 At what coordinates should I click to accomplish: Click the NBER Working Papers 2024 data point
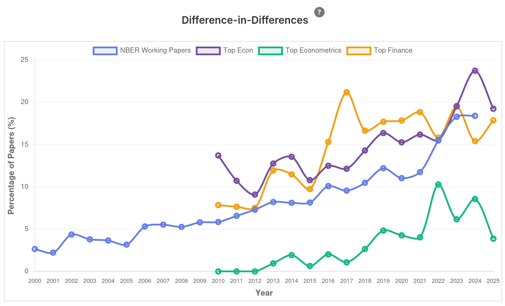[x=475, y=116]
